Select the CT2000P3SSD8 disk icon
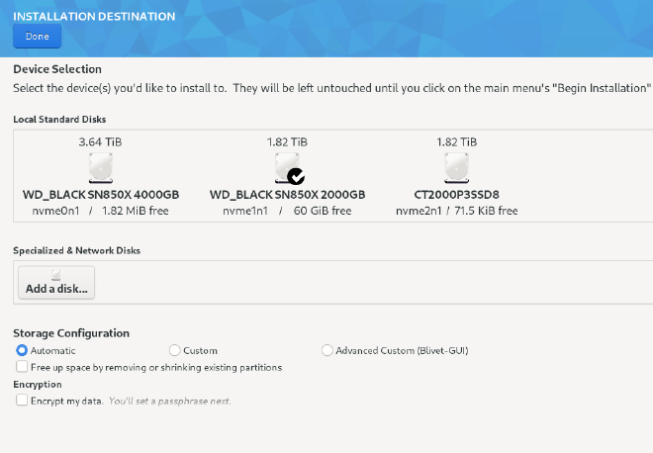 [456, 168]
